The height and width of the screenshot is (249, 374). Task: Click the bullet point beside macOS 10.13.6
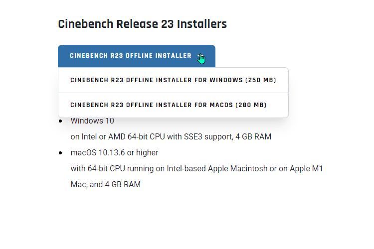60,153
